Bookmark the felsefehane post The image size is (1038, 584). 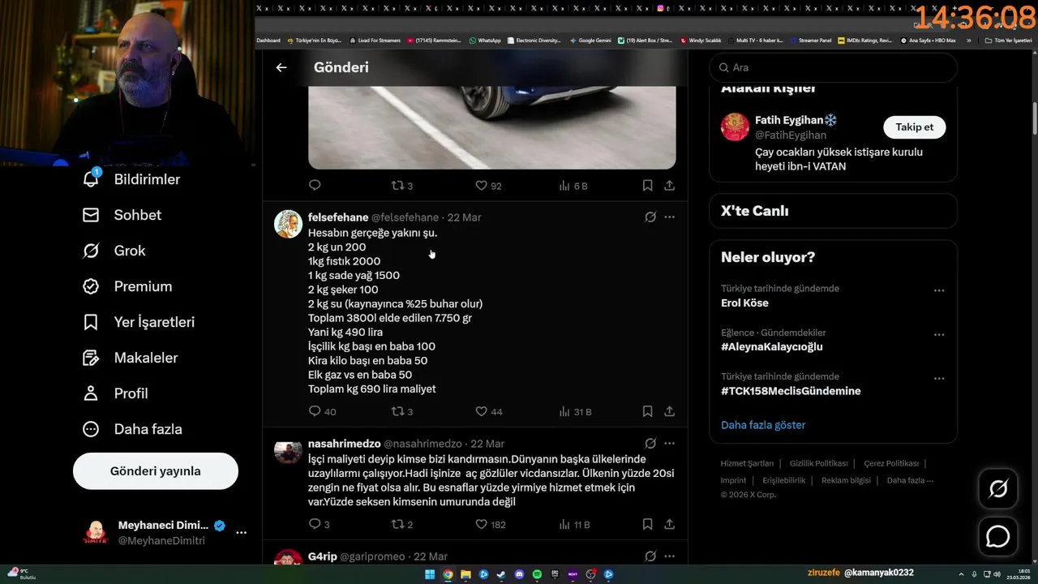647,411
